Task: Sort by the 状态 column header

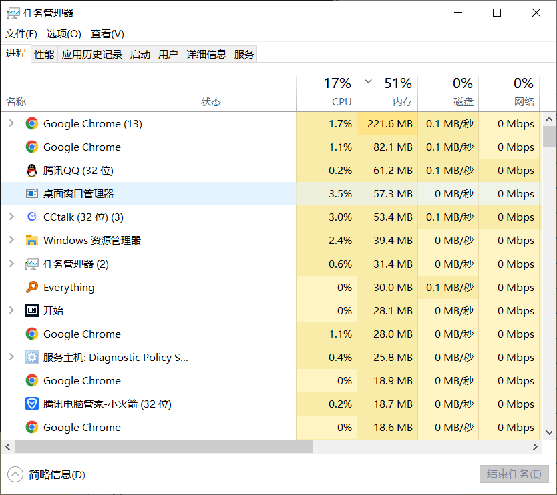Action: tap(246, 93)
